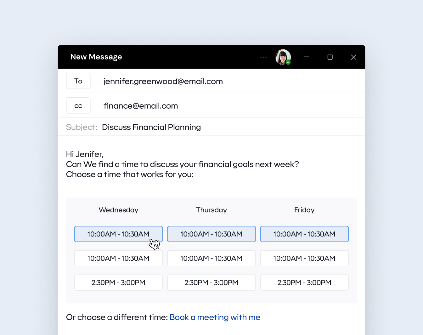
Task: Pick Friday's unhighlighted 10:00AM - 10:30AM slot
Action: tap(304, 258)
